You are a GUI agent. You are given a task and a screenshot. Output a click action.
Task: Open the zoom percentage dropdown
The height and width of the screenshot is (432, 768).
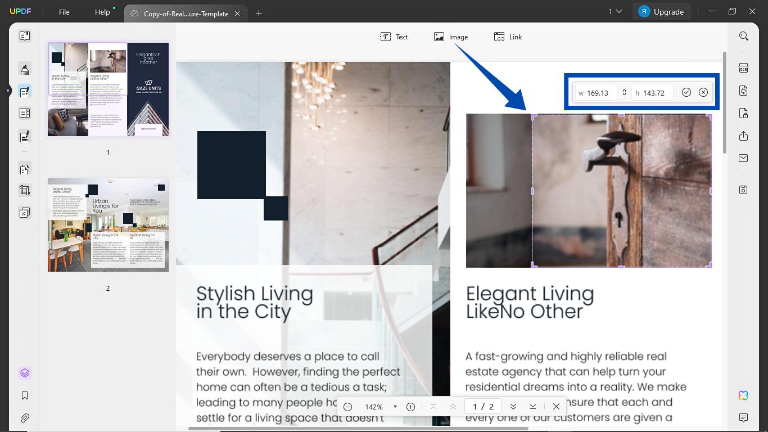(395, 406)
